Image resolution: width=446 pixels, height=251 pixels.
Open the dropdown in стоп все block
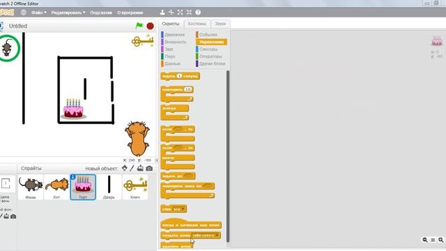pyautogui.click(x=179, y=209)
